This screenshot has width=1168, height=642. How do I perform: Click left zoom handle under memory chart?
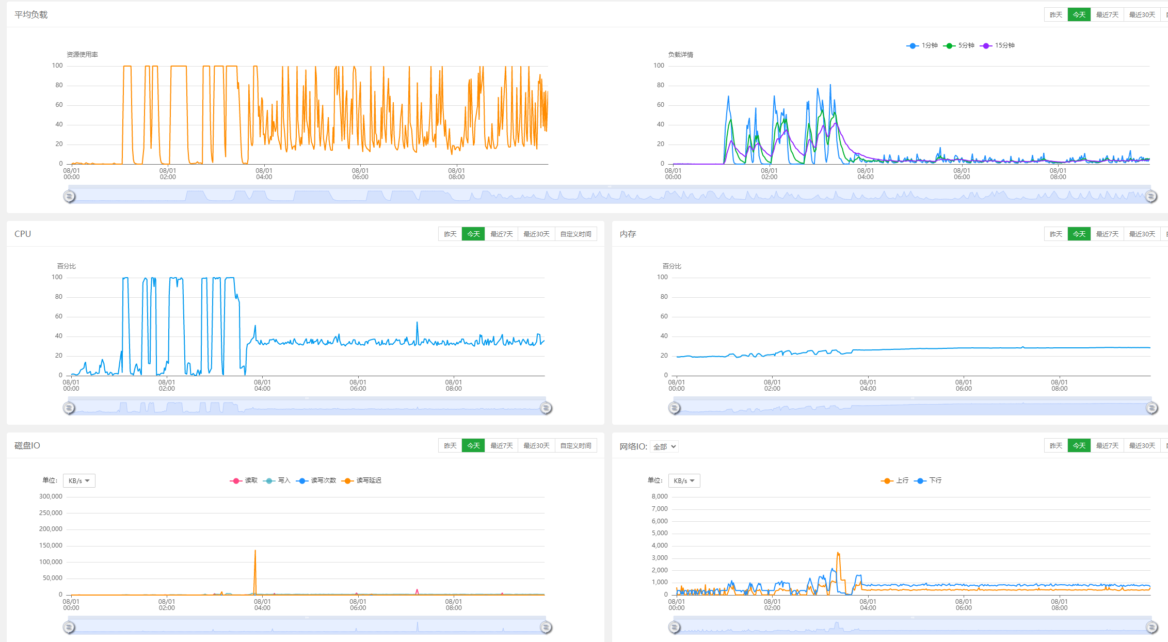674,408
